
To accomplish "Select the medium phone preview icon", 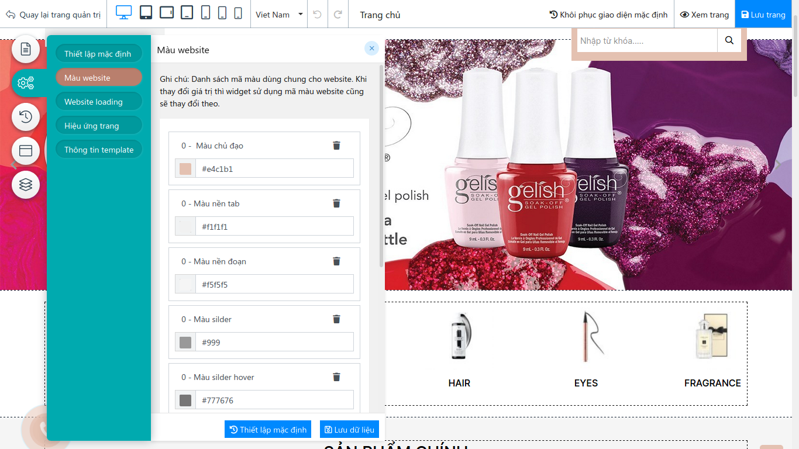I will [222, 12].
